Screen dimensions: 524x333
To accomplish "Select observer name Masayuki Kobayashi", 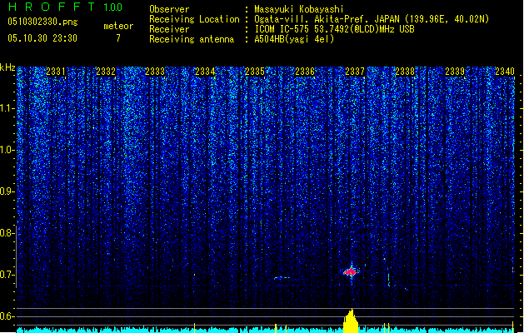I will pyautogui.click(x=299, y=9).
